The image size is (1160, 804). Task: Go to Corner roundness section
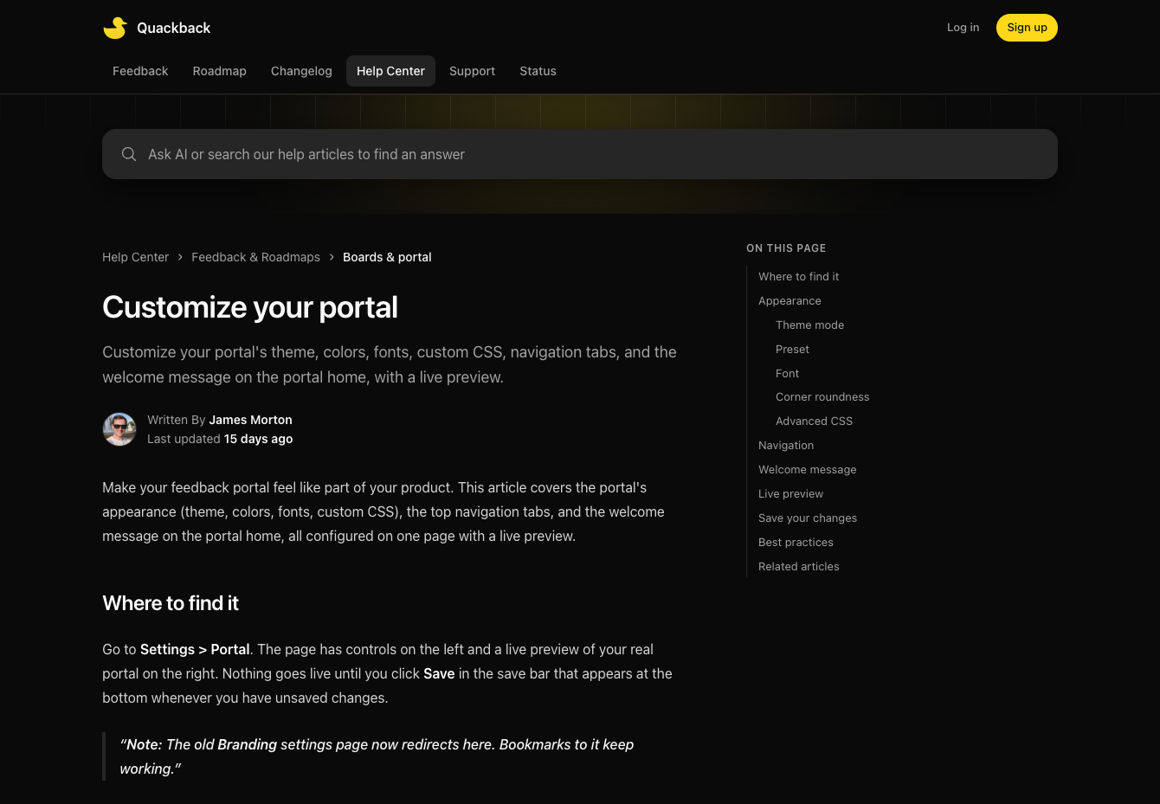click(x=822, y=397)
